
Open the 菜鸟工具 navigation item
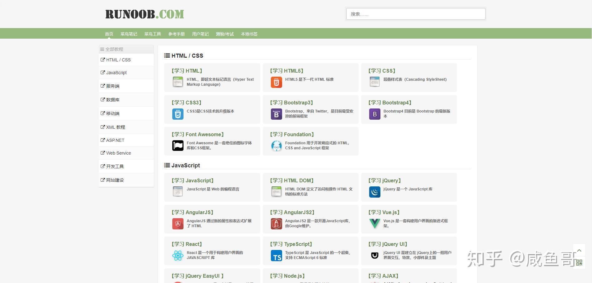[x=153, y=34]
